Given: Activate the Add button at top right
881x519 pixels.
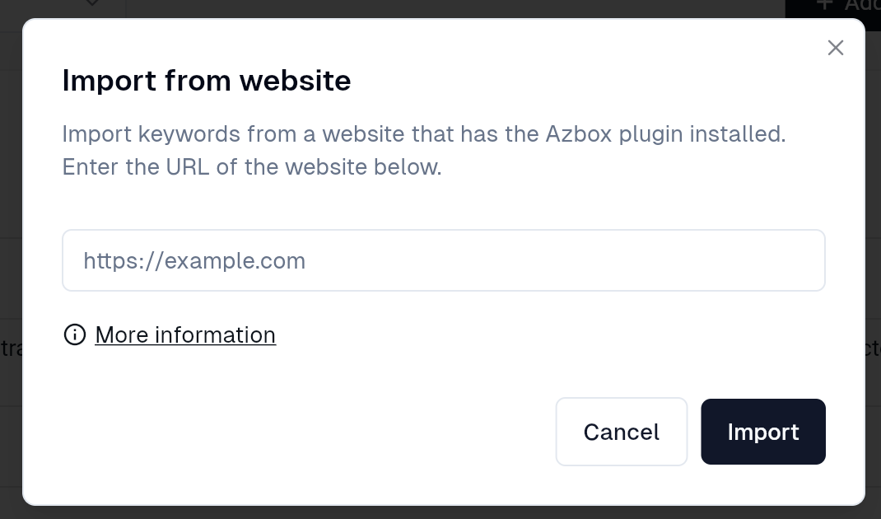Looking at the screenshot, I should tap(848, 5).
